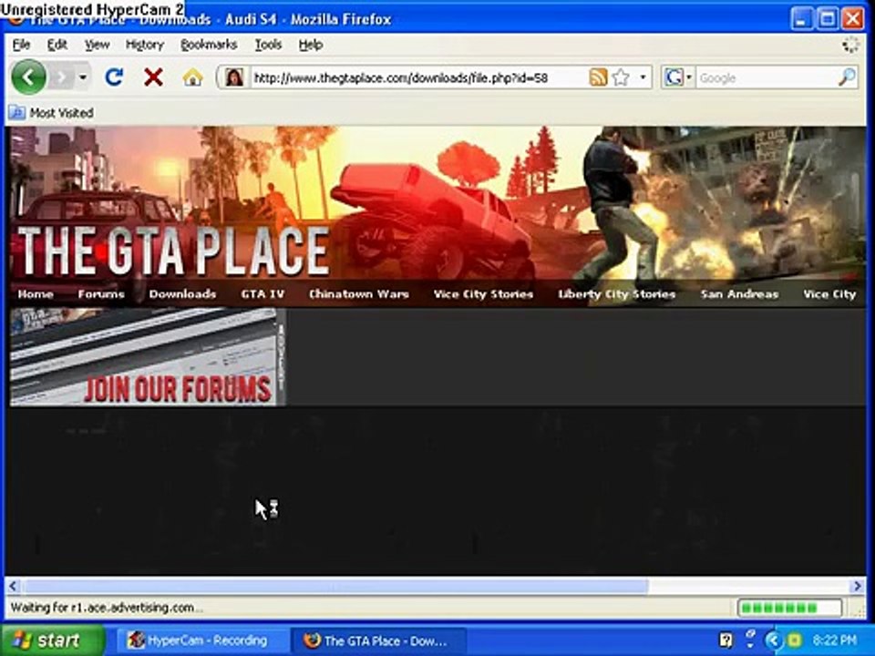The height and width of the screenshot is (656, 875).
Task: Open the back/forward history dropdown arrow
Action: coord(83,77)
